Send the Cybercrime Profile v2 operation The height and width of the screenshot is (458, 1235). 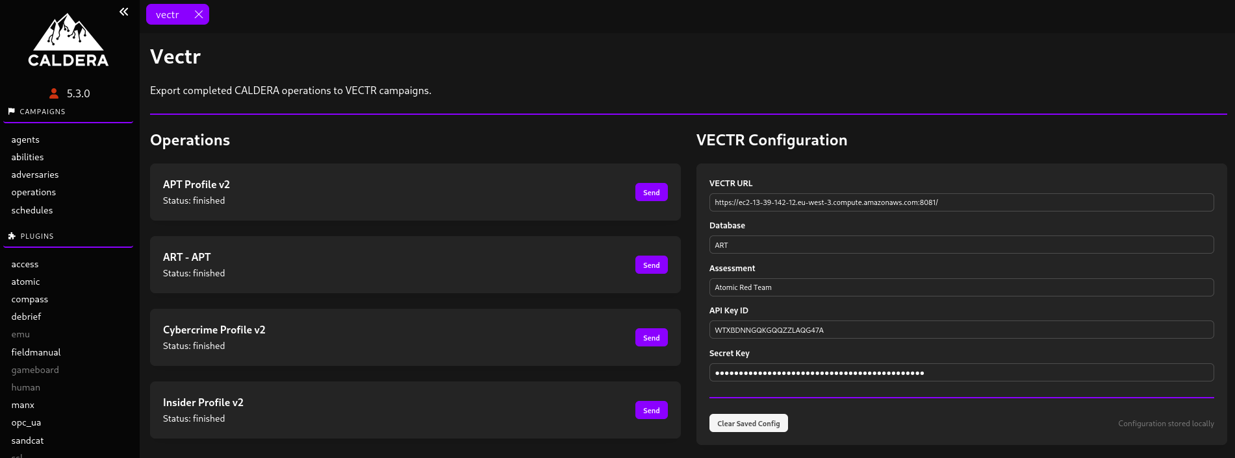tap(652, 337)
